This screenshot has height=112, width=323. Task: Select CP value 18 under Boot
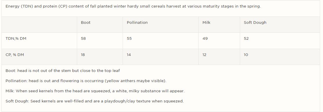tap(83, 55)
